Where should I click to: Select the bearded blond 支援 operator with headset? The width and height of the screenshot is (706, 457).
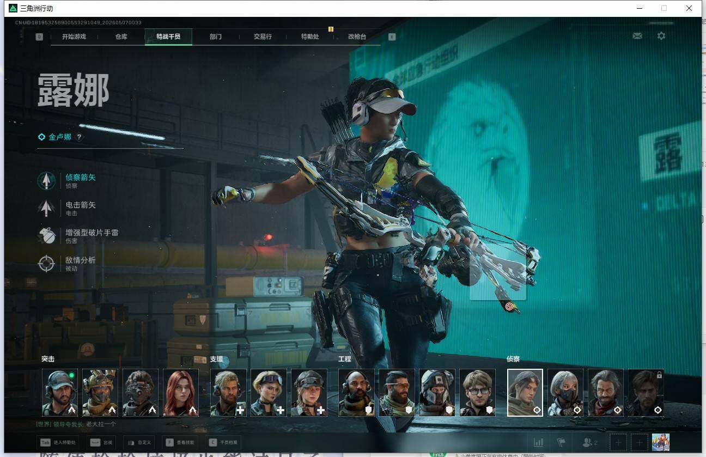point(228,393)
